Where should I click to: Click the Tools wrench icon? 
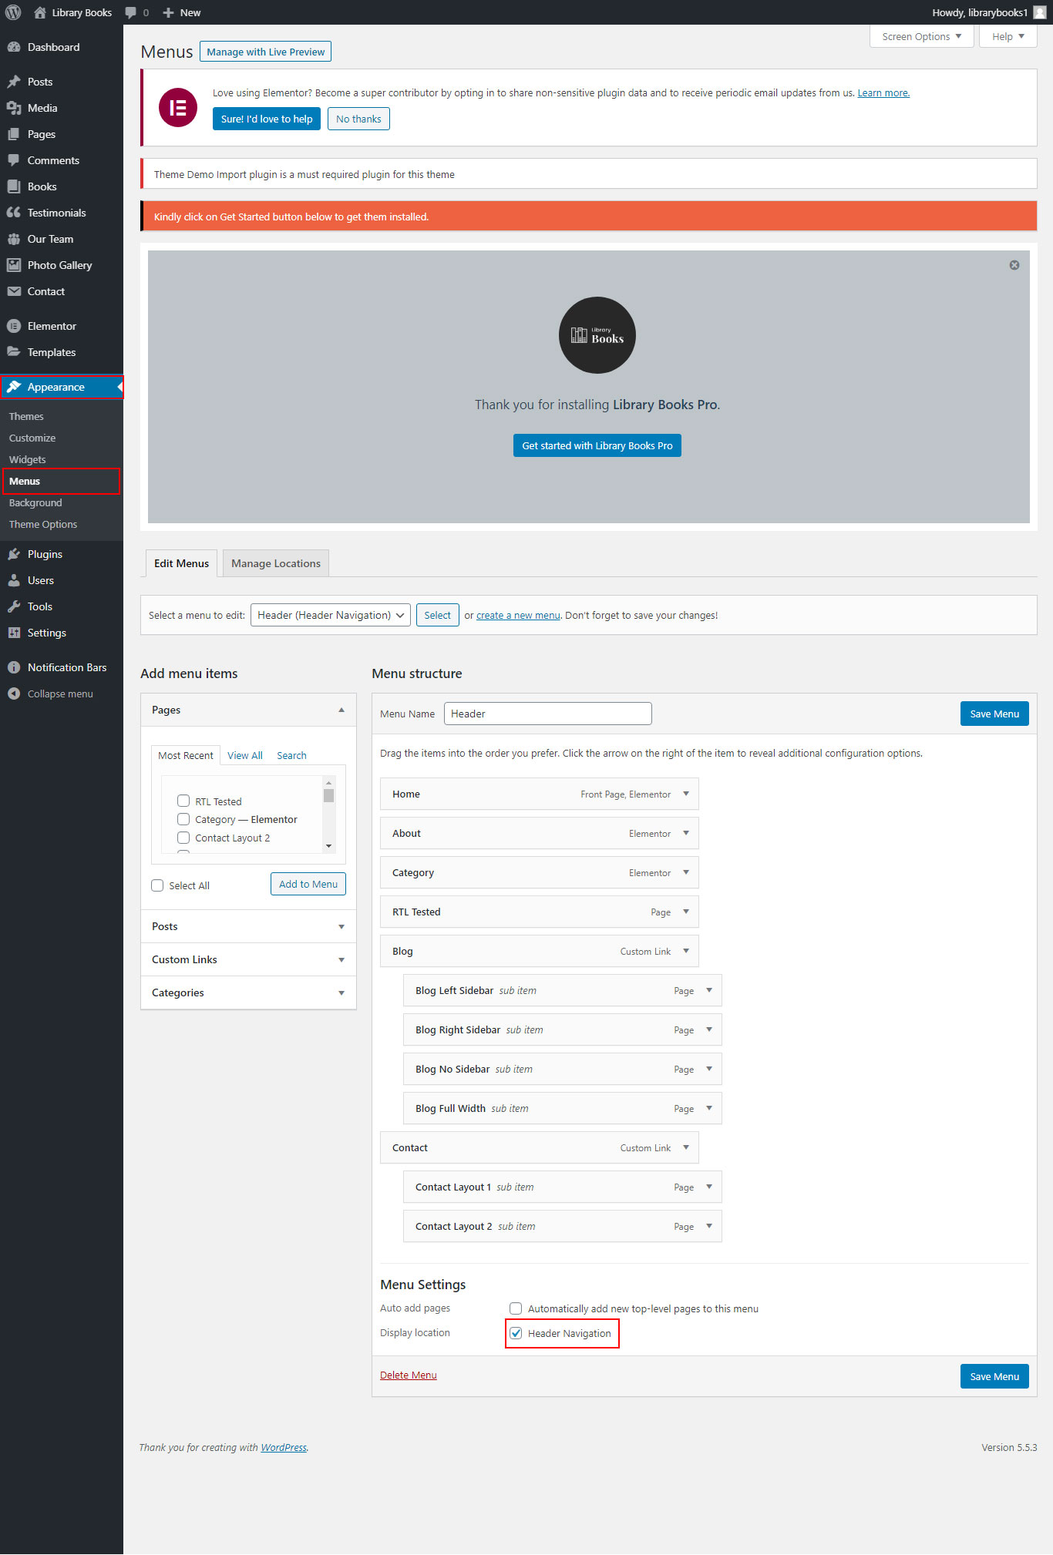click(x=14, y=606)
